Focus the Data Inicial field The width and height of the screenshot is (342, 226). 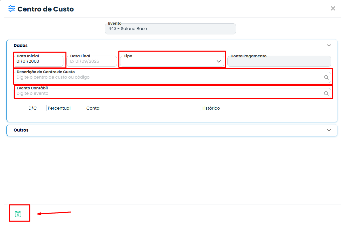38,61
